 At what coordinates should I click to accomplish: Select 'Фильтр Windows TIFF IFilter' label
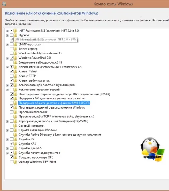[x=37, y=162]
